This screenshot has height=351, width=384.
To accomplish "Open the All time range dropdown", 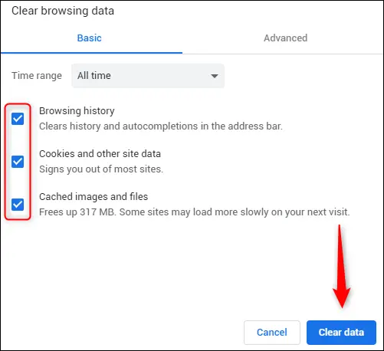I will point(148,76).
